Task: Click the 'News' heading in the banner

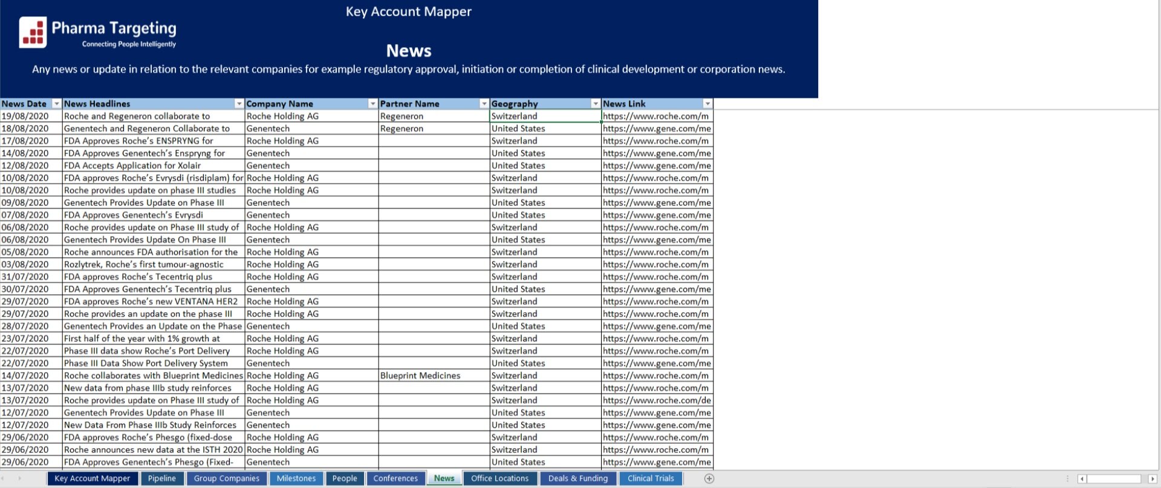Action: coord(409,51)
